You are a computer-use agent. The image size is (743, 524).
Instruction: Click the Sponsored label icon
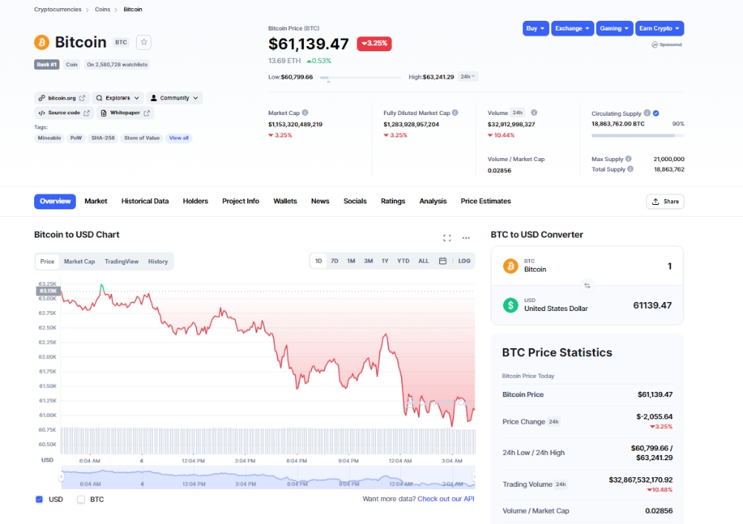pos(655,45)
